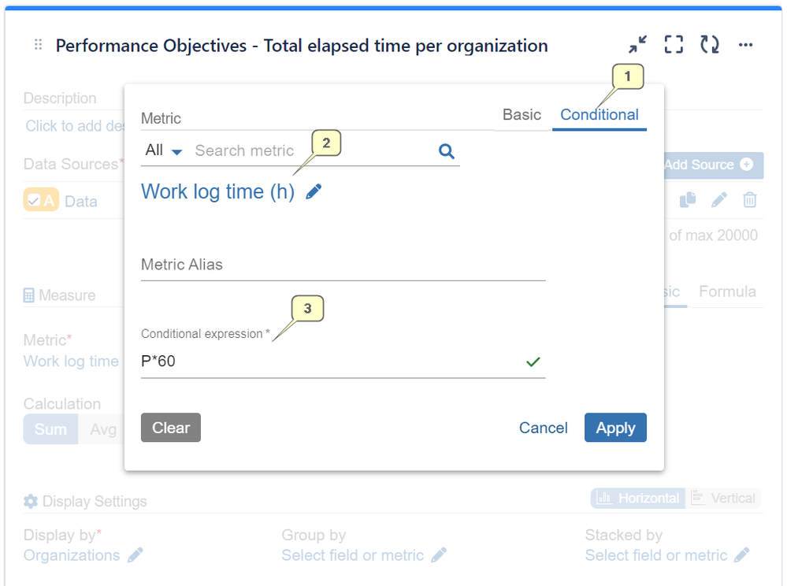Open the three-dots more options menu

click(x=745, y=45)
